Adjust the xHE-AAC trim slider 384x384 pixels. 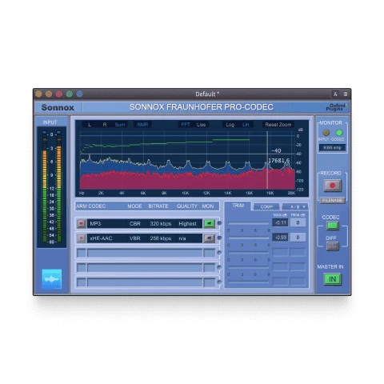click(248, 238)
